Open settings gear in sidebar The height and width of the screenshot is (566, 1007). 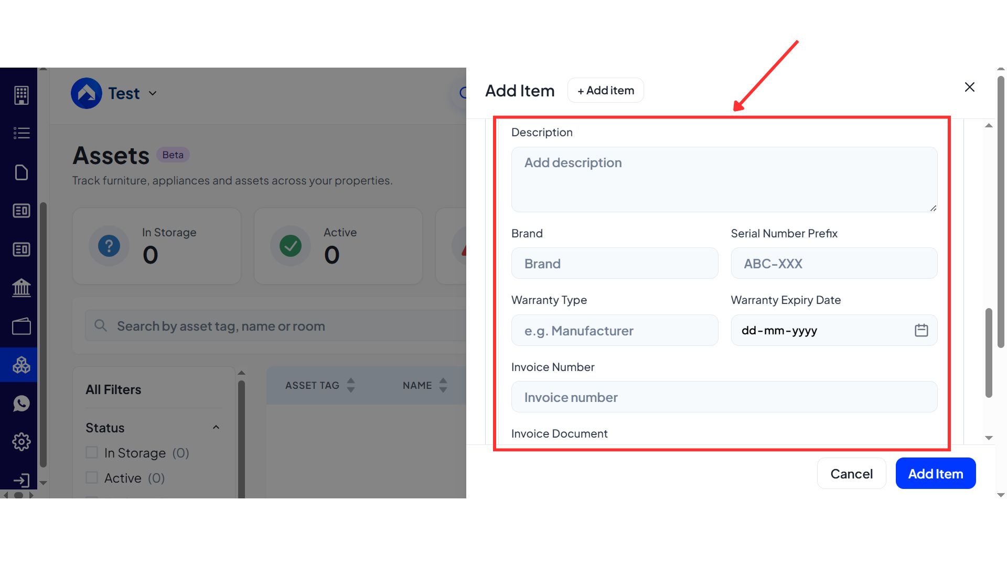21,442
